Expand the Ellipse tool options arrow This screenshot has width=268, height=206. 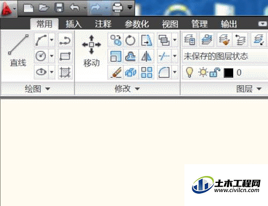click(51, 72)
